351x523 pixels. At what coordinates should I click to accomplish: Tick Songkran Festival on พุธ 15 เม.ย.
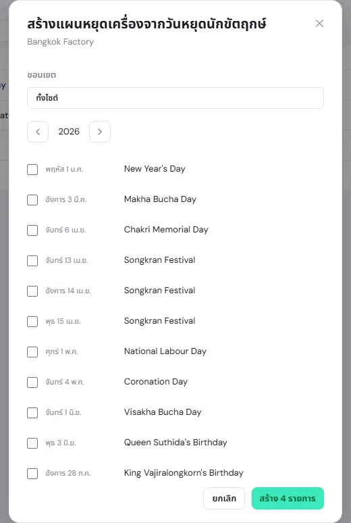click(32, 322)
